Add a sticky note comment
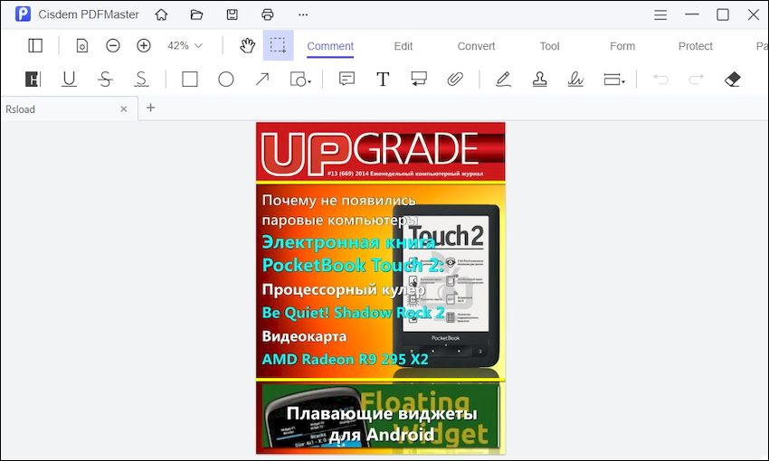 pyautogui.click(x=347, y=79)
